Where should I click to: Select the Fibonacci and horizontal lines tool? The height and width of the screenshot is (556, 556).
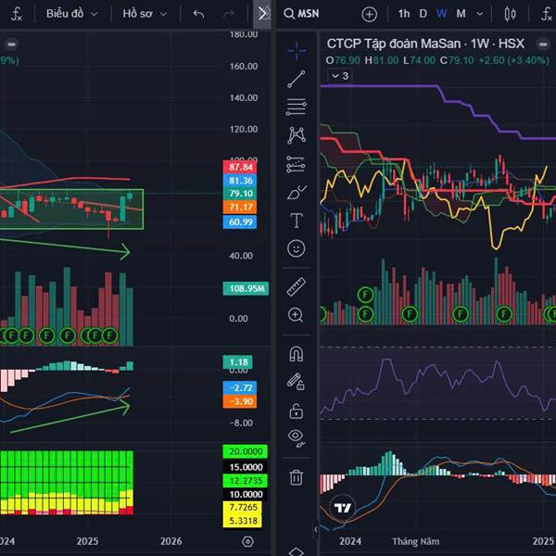click(297, 107)
